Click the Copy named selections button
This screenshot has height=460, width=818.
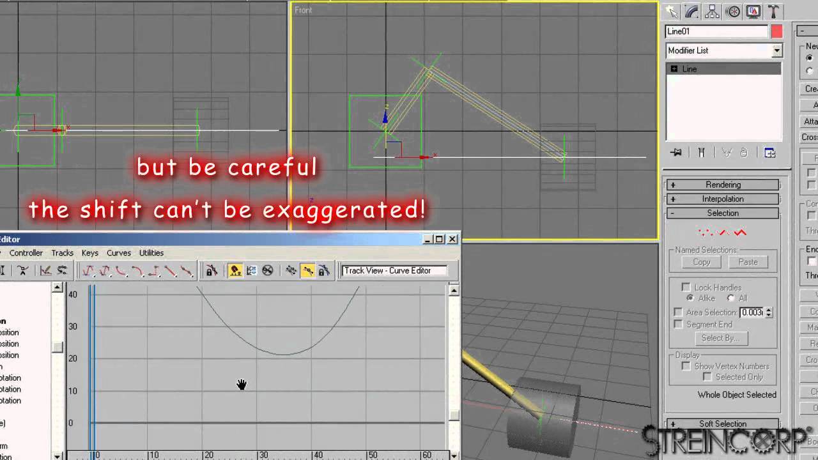coord(701,262)
